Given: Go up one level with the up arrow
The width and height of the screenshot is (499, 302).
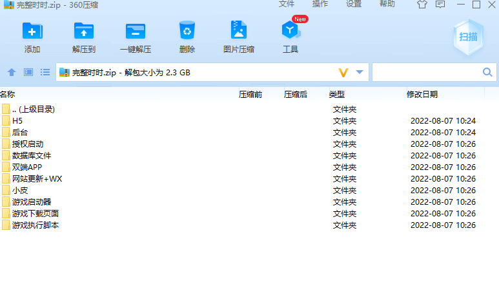Looking at the screenshot, I should pos(12,72).
